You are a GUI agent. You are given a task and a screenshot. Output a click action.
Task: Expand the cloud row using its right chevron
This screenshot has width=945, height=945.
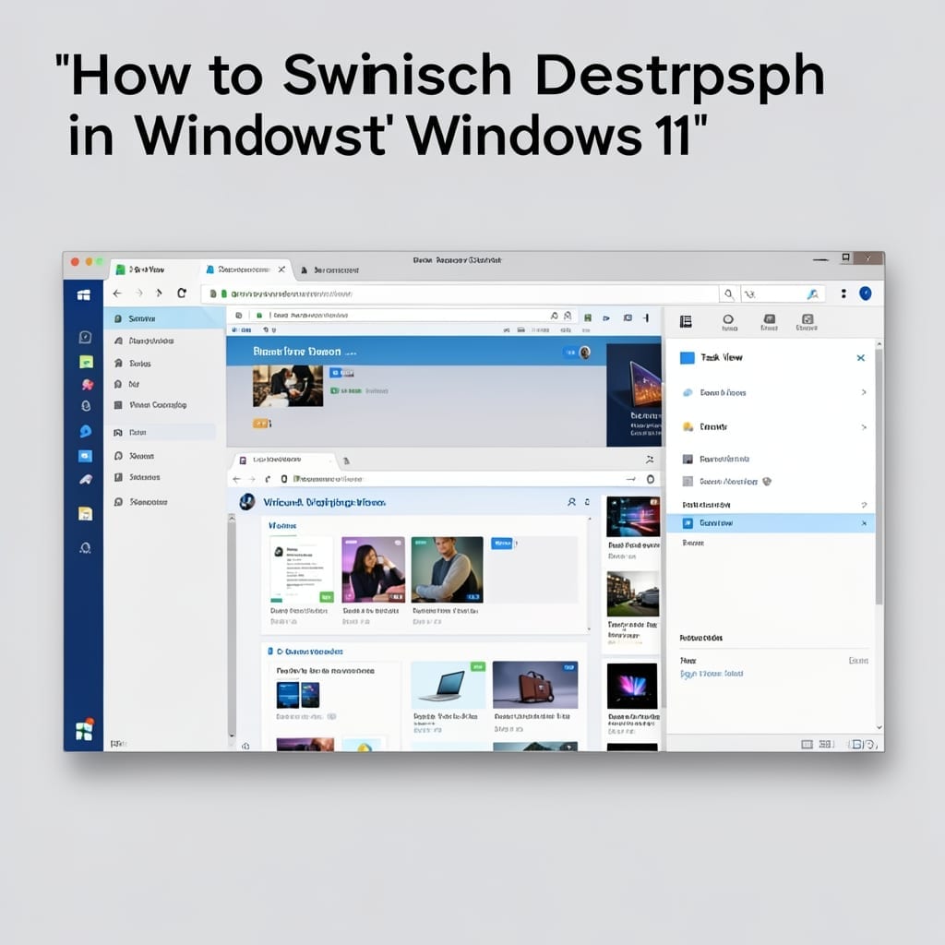(x=864, y=392)
